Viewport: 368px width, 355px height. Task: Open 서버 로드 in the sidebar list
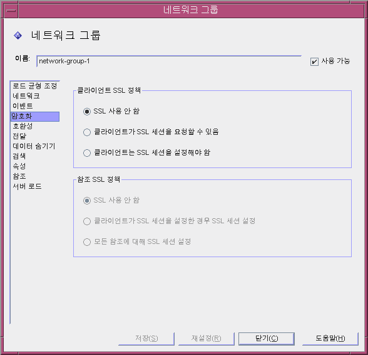pyautogui.click(x=35, y=186)
